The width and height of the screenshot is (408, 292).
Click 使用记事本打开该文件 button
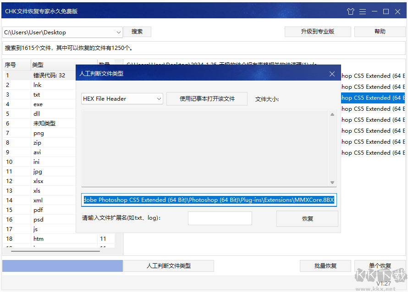coord(207,99)
